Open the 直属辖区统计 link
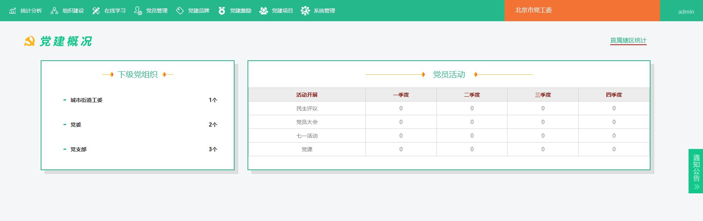Image resolution: width=703 pixels, height=221 pixels. coord(628,41)
